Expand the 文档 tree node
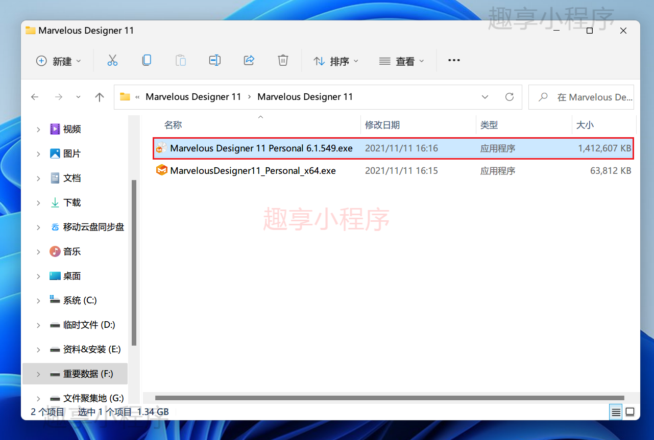This screenshot has width=654, height=440. pyautogui.click(x=38, y=178)
